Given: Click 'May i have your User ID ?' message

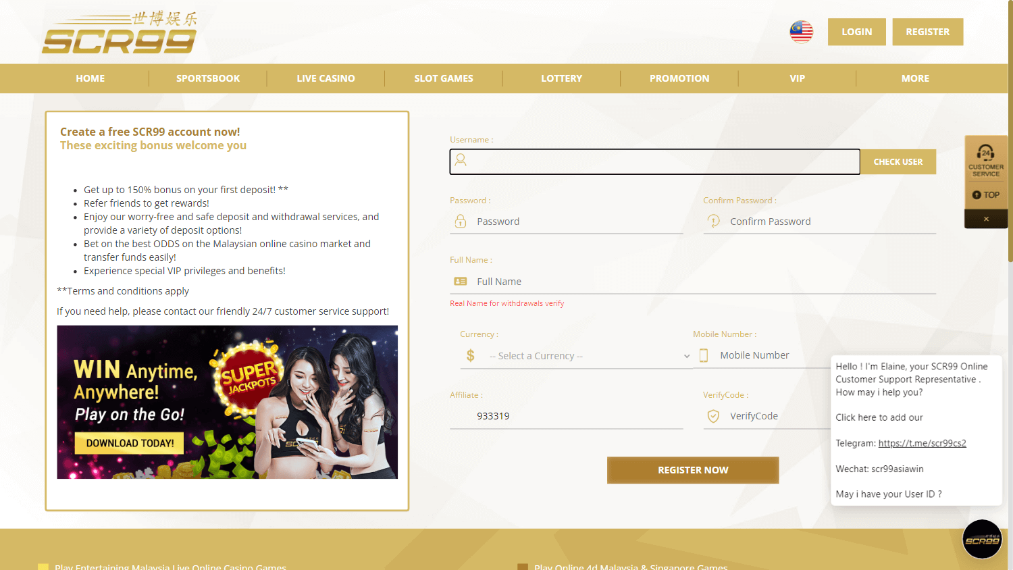Looking at the screenshot, I should (889, 494).
